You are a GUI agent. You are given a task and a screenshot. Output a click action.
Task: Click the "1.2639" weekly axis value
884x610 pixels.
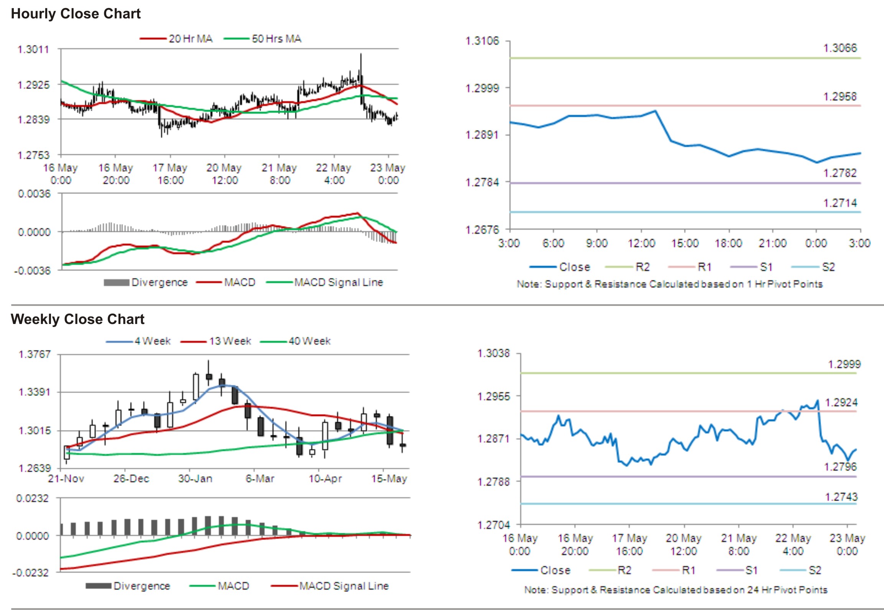pos(35,468)
